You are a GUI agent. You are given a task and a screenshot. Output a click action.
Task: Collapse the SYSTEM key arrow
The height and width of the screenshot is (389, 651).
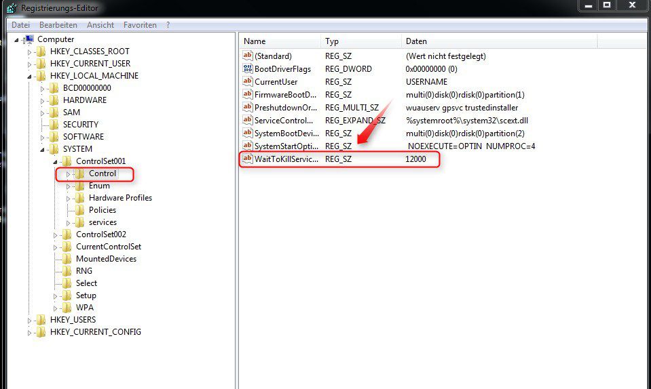click(42, 150)
